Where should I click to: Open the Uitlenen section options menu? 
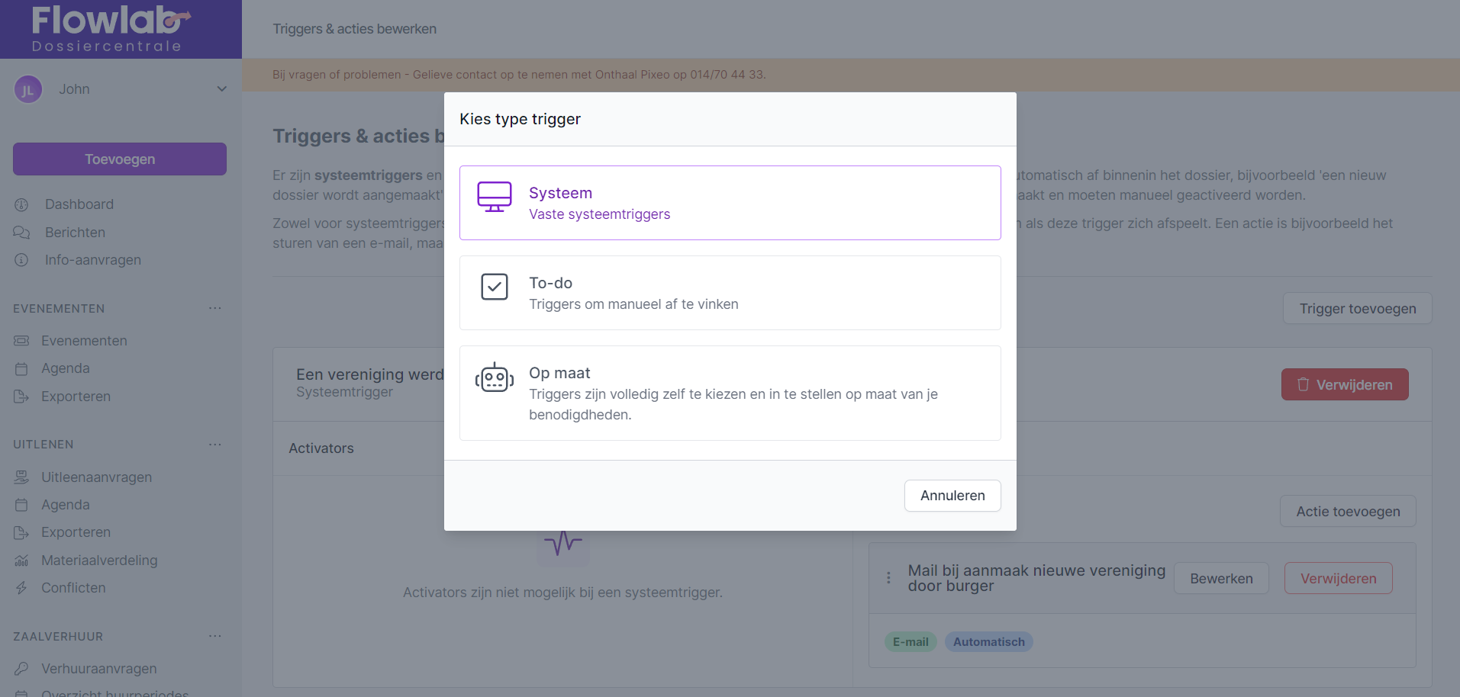pyautogui.click(x=215, y=444)
